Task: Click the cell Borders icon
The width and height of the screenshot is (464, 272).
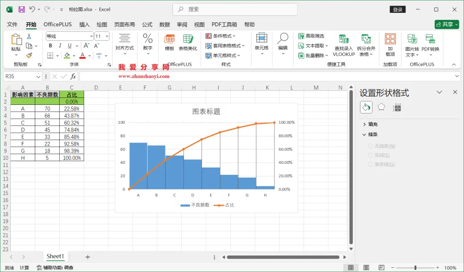Action: [x=50, y=55]
